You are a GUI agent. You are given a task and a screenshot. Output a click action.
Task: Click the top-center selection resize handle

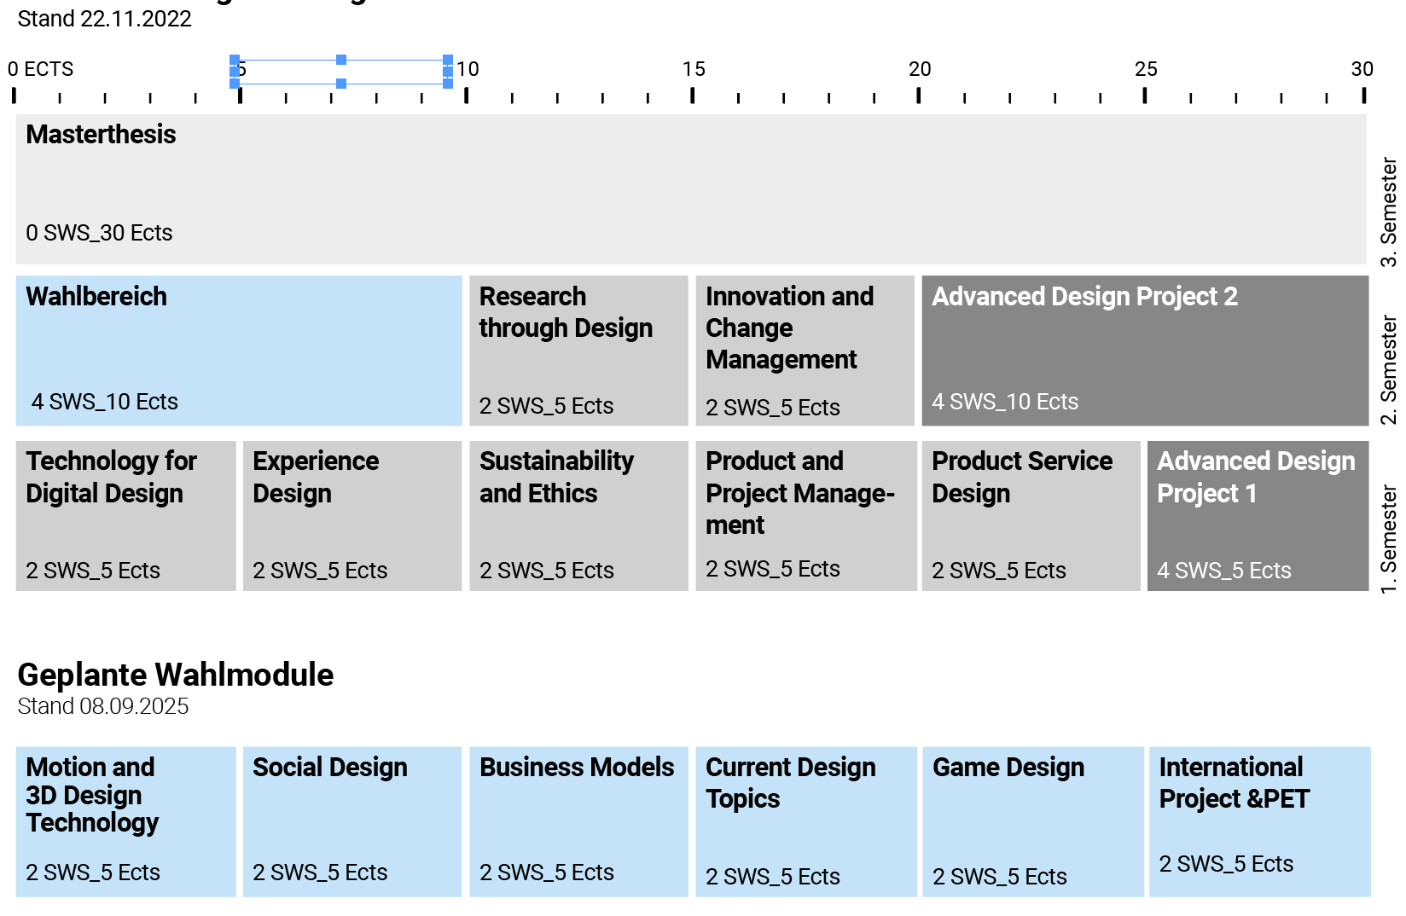[x=341, y=60]
